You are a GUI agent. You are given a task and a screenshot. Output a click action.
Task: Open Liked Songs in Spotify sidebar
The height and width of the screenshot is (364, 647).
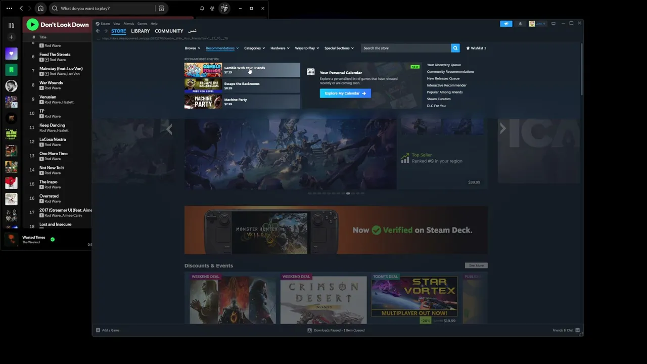(x=11, y=54)
